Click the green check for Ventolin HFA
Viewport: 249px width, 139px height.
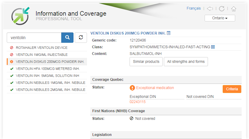tap(12, 69)
